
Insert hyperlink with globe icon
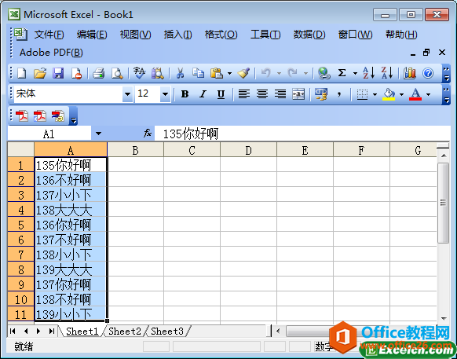pos(324,73)
